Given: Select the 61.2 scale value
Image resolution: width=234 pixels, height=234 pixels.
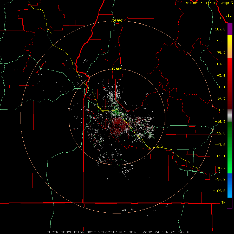Looking at the screenshot, I should pyautogui.click(x=221, y=64).
